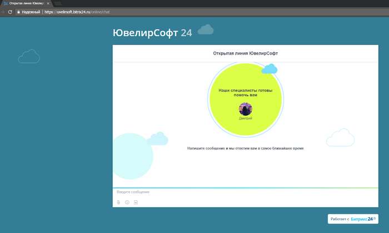Close the browser tab with the X
This screenshot has width=389, height=233.
point(48,3)
